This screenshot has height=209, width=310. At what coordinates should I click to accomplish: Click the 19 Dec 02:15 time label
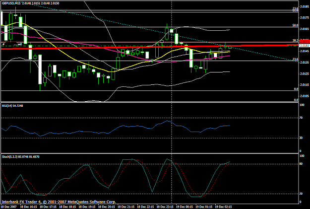point(224,207)
